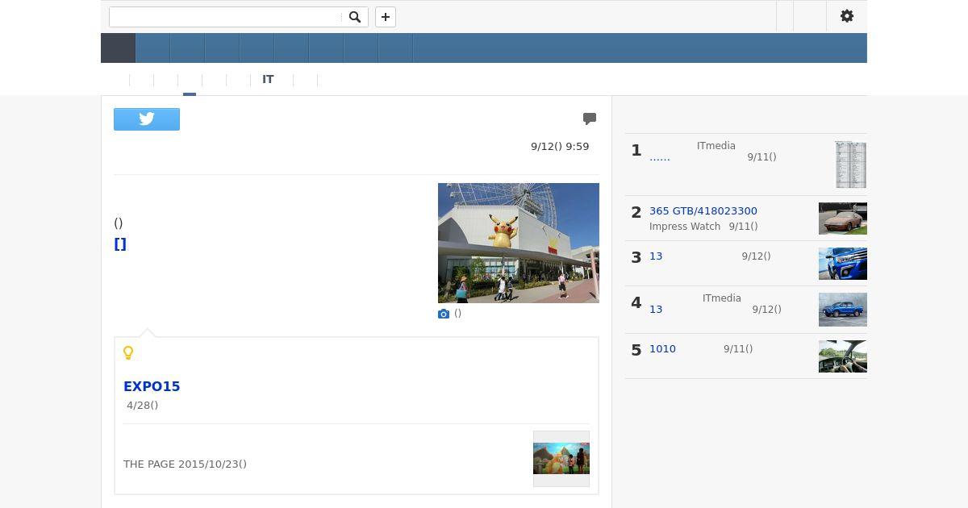Click the Impress Watch source label
This screenshot has height=508, width=968.
coord(685,227)
